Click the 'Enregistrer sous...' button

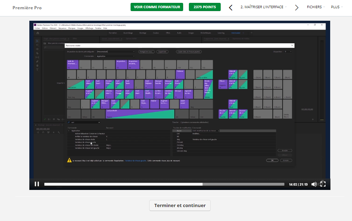(146, 52)
